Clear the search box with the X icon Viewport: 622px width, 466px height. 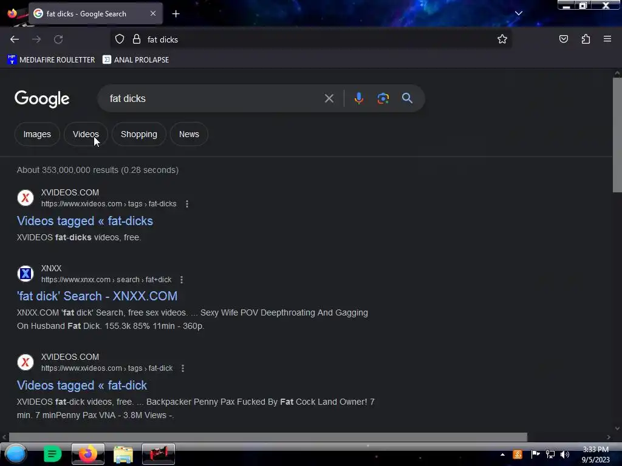click(329, 98)
